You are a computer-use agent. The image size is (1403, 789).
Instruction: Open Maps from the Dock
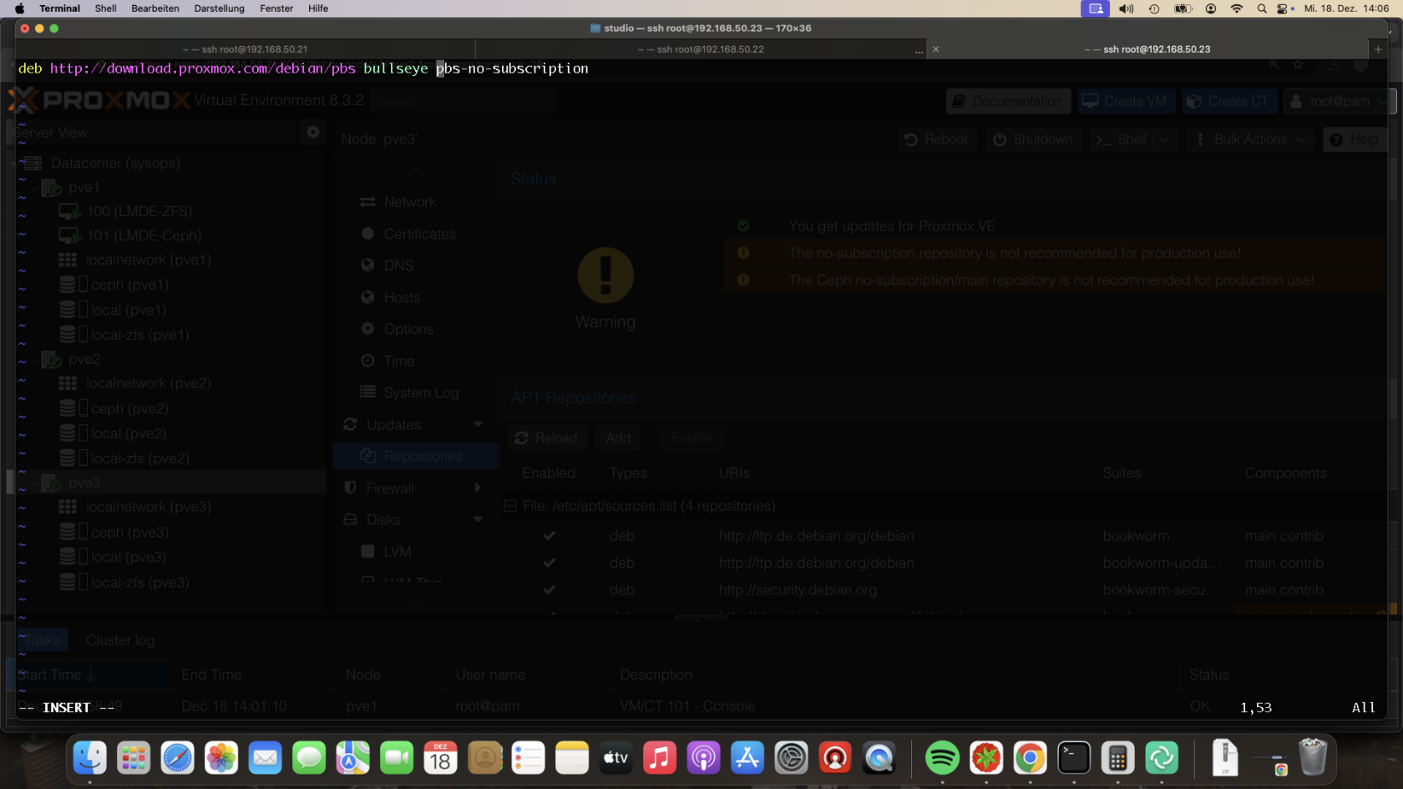pos(352,758)
